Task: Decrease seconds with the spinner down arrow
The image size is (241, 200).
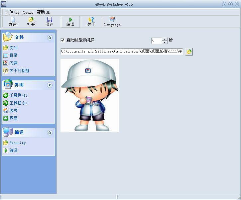Action: 165,43
